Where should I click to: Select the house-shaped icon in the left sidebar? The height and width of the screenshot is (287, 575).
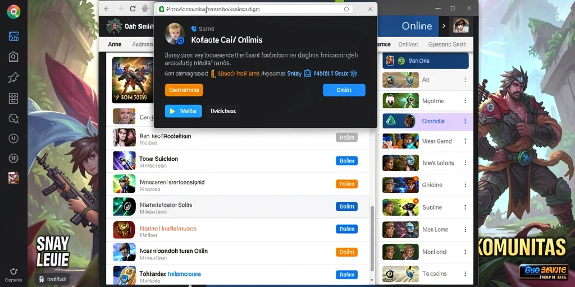tap(13, 57)
